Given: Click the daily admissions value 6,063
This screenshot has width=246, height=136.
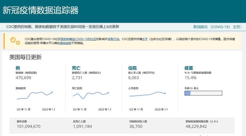Looking at the screenshot, I should 133,78.
